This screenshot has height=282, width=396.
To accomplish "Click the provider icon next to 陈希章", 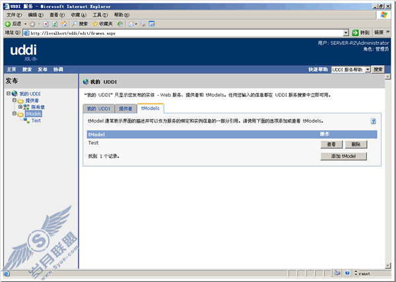I will [26, 107].
